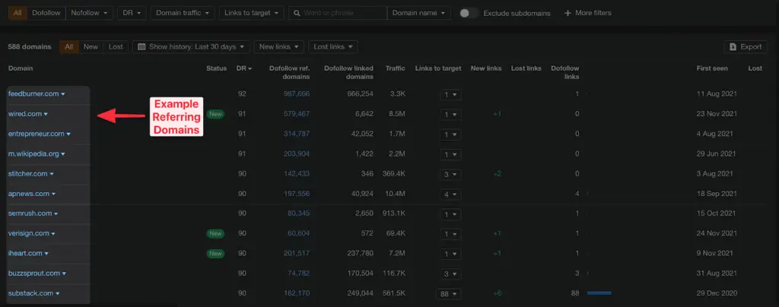Click the caret next to feedburner.com
Screen dimensions: 779x307
pyautogui.click(x=63, y=94)
